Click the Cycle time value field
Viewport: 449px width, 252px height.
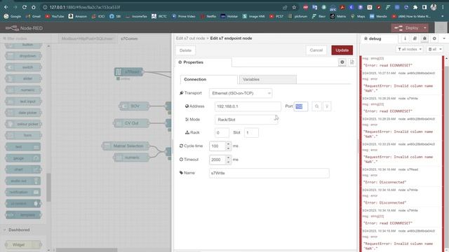click(x=217, y=146)
